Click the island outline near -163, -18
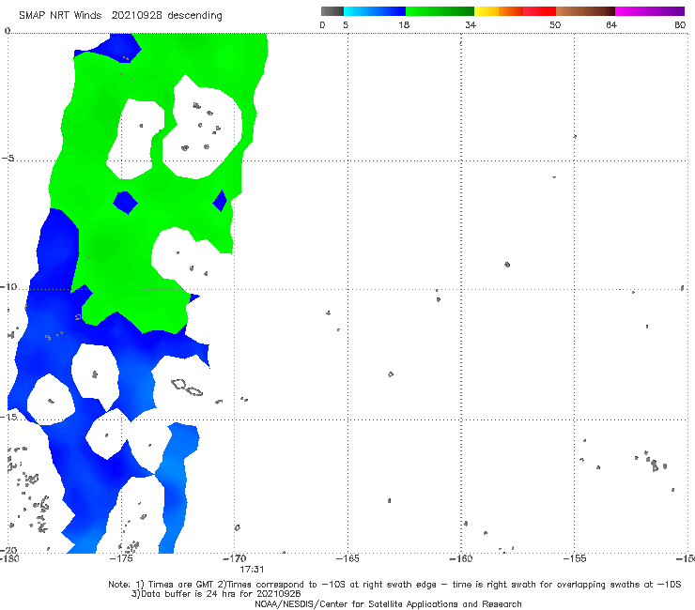Screen dimensions: 695x610 click(x=389, y=500)
